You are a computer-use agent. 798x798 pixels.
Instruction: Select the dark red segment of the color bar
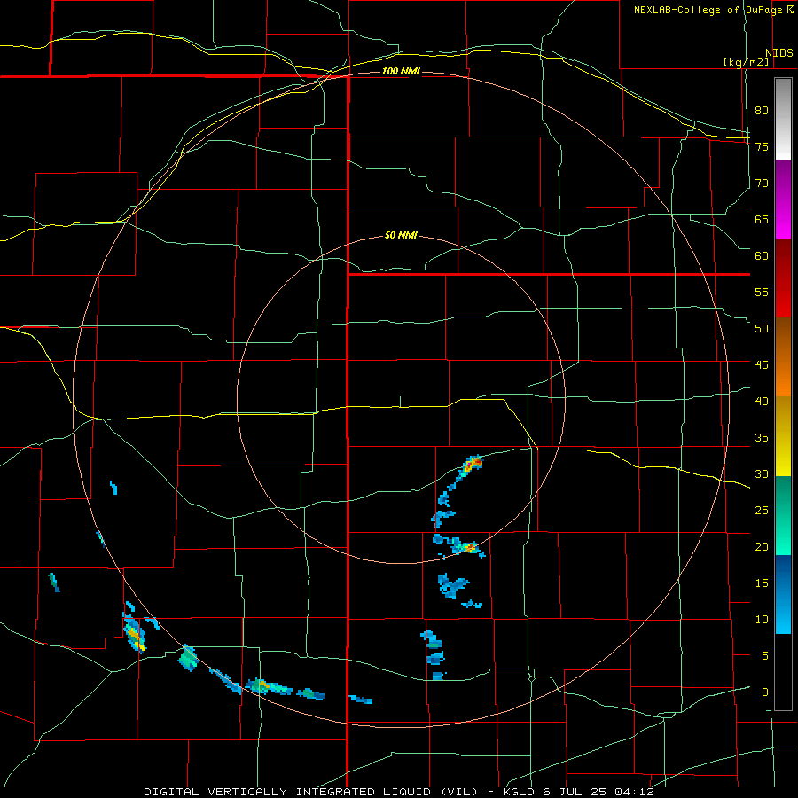point(783,278)
